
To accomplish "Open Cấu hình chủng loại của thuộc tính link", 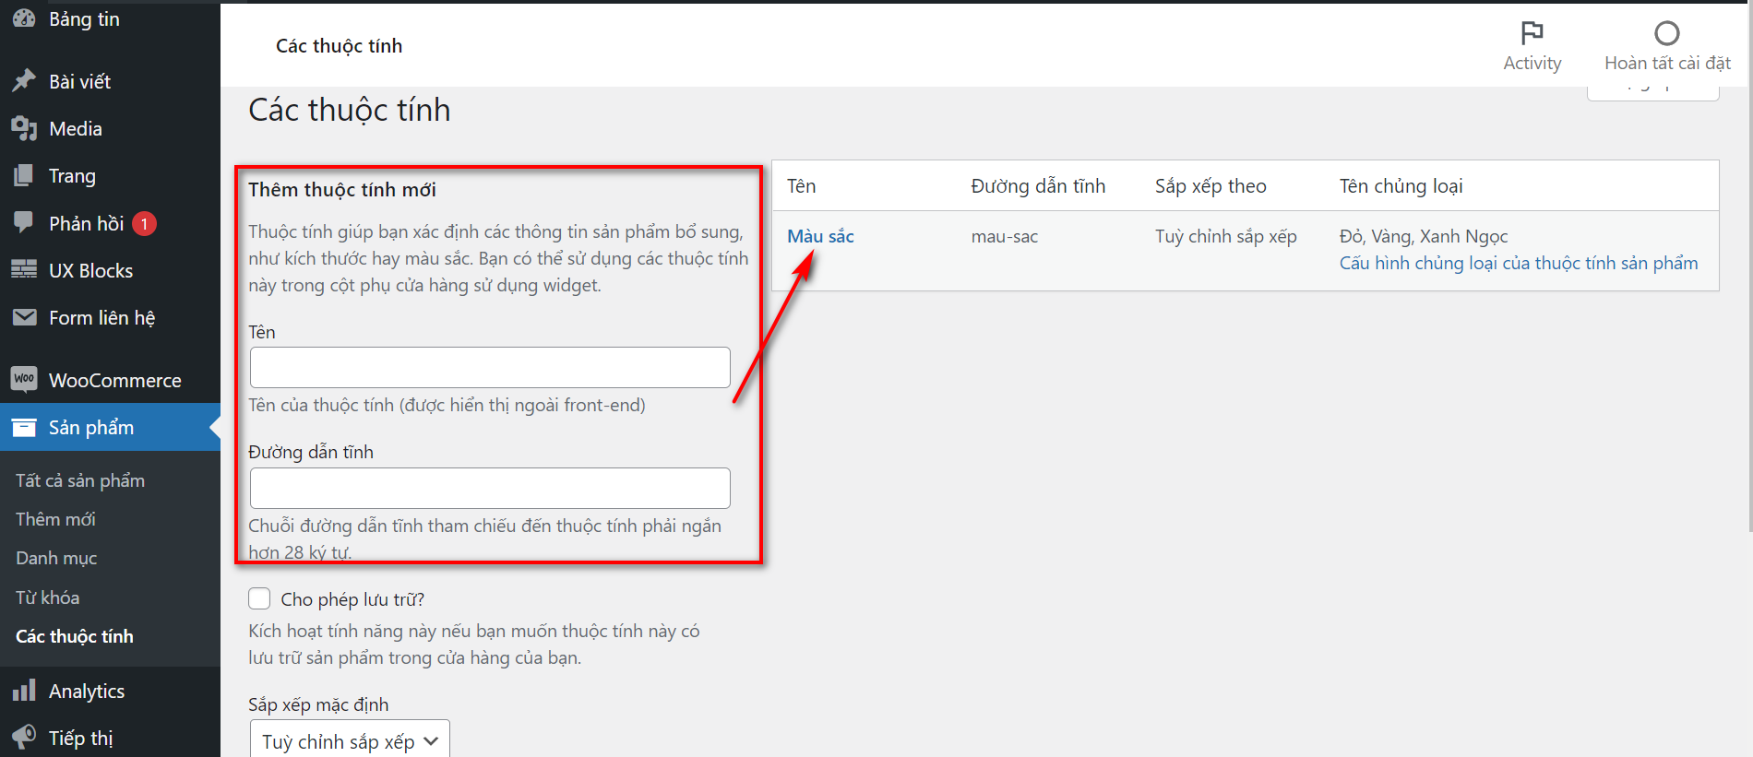I will pyautogui.click(x=1519, y=263).
